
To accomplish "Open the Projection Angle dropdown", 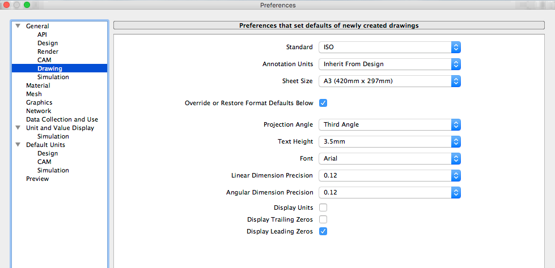I will pyautogui.click(x=389, y=124).
